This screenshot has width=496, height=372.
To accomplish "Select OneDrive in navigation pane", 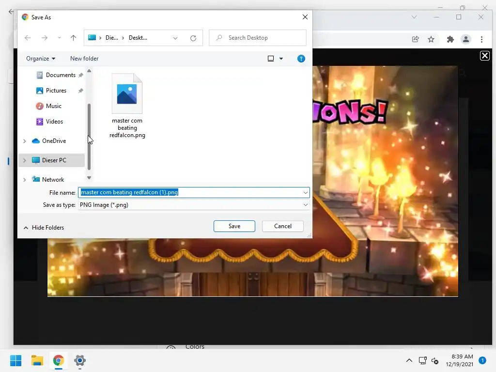I will click(49, 141).
